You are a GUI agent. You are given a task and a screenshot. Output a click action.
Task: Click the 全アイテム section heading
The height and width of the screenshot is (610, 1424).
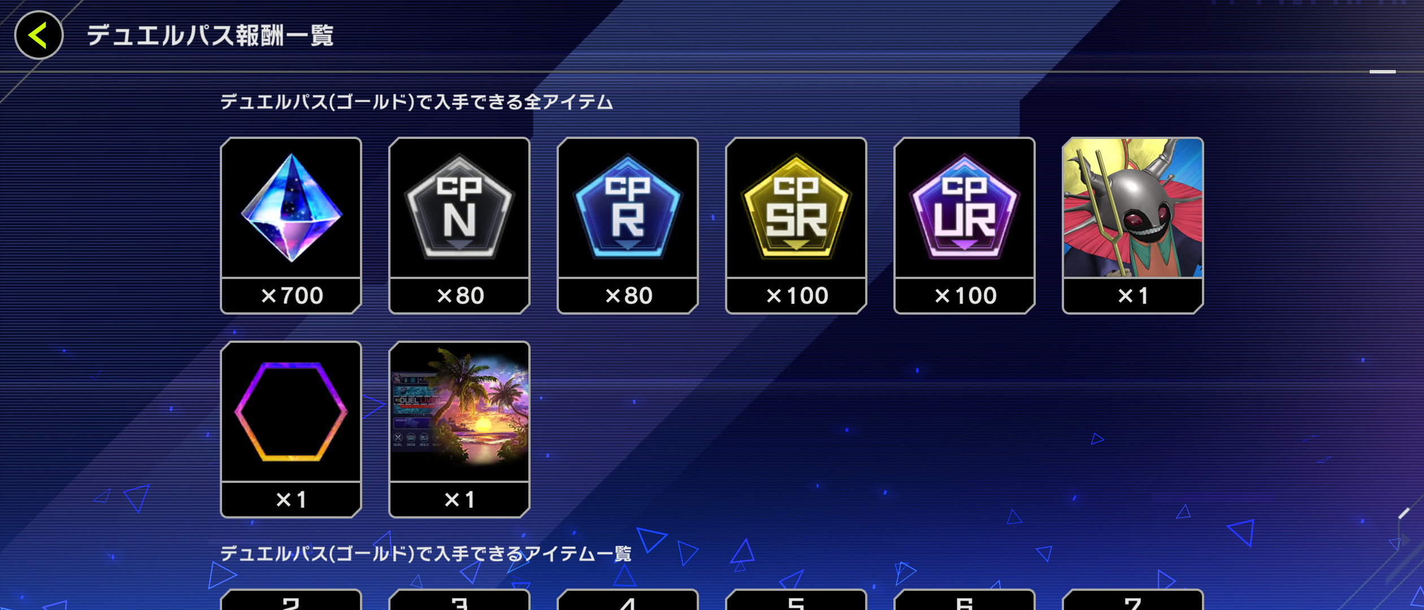point(416,102)
